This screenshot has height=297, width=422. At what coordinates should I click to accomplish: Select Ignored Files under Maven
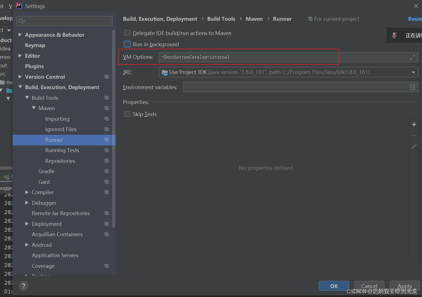coord(61,129)
